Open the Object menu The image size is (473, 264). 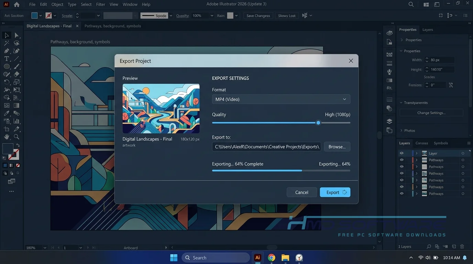click(x=57, y=4)
